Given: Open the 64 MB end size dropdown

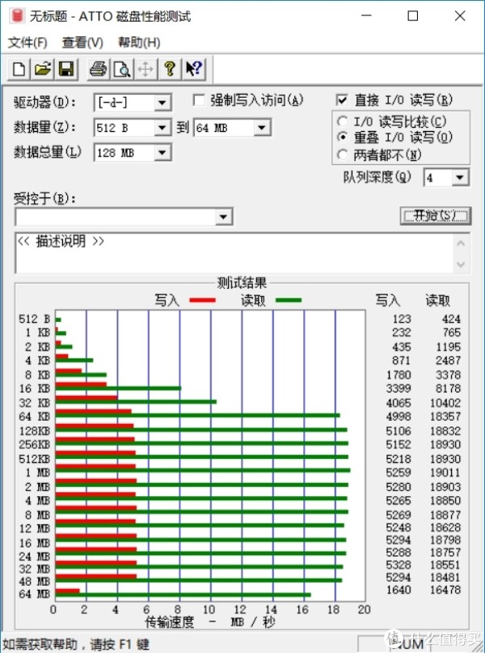Looking at the screenshot, I should click(262, 128).
